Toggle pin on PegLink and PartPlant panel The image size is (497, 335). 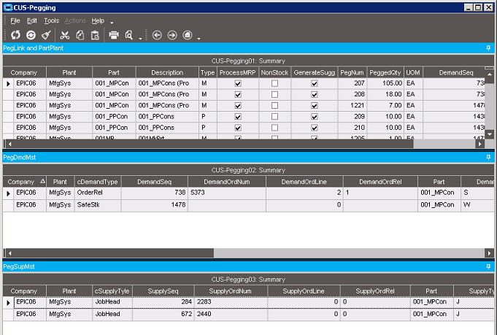488,48
